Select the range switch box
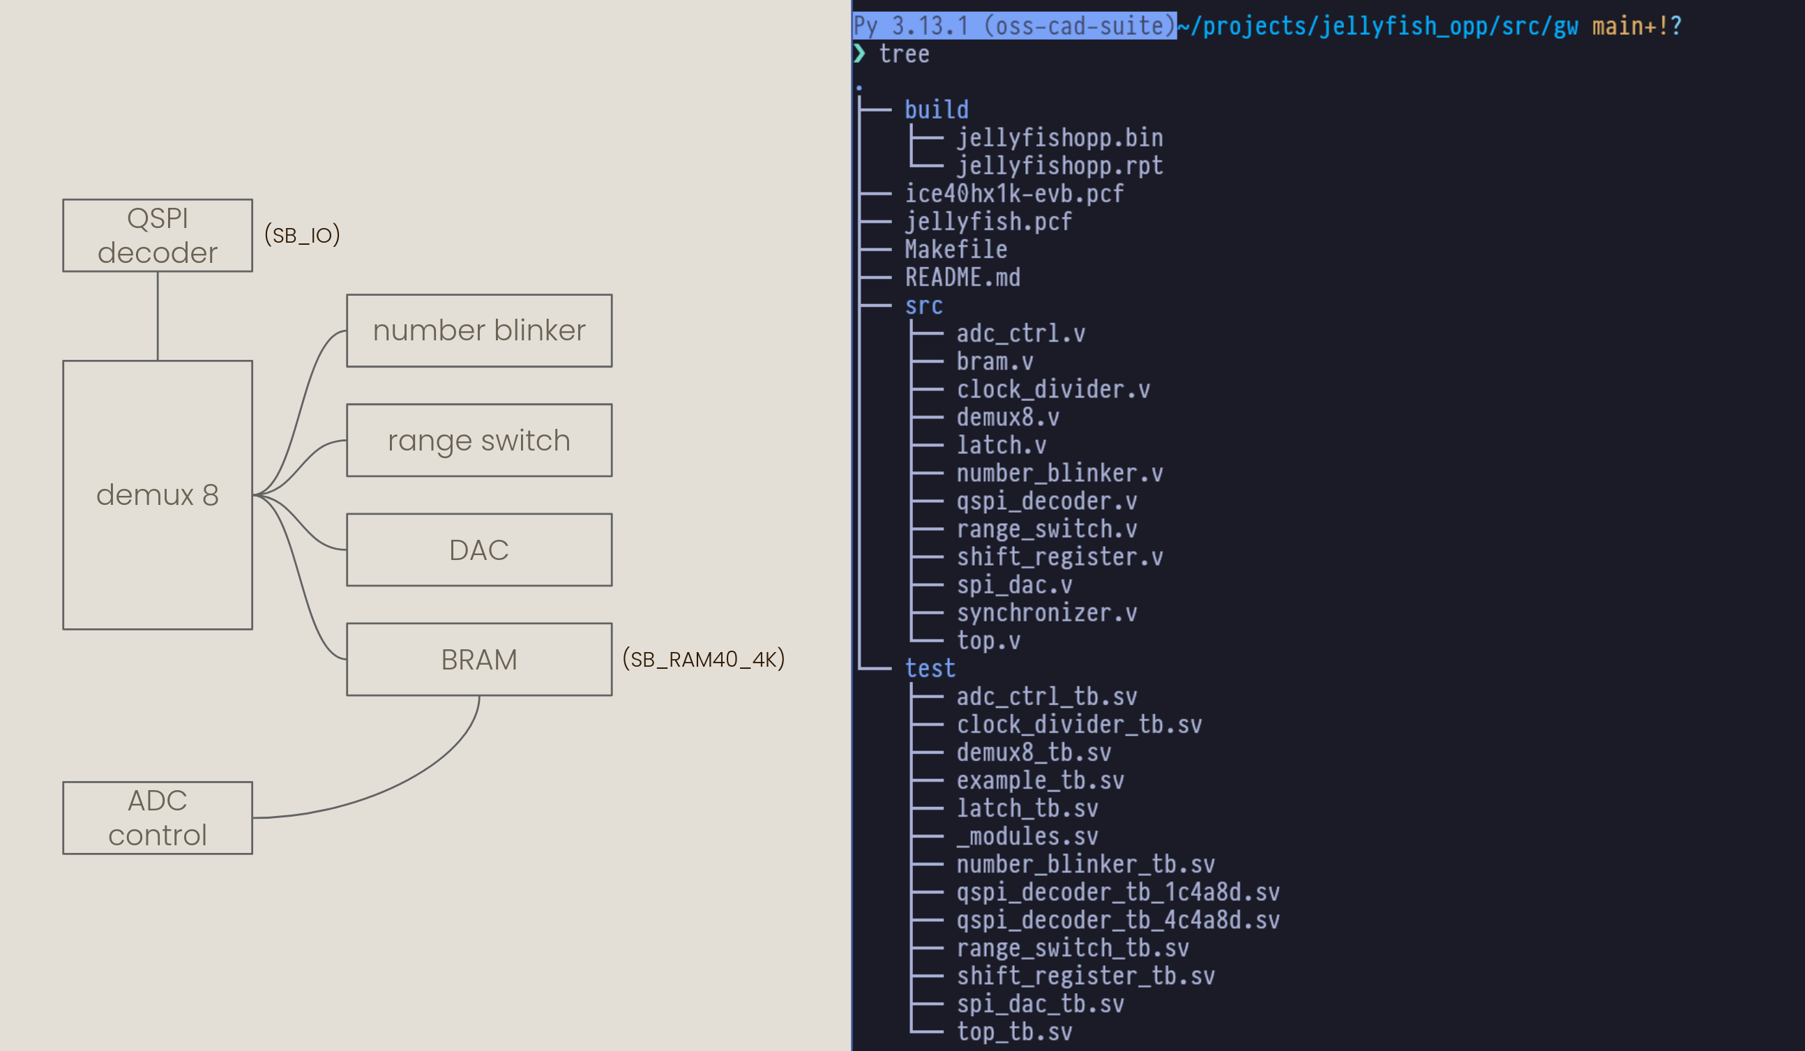1805x1051 pixels. (478, 440)
